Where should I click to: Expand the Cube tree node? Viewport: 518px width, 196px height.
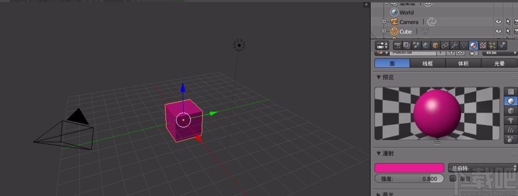pos(384,31)
